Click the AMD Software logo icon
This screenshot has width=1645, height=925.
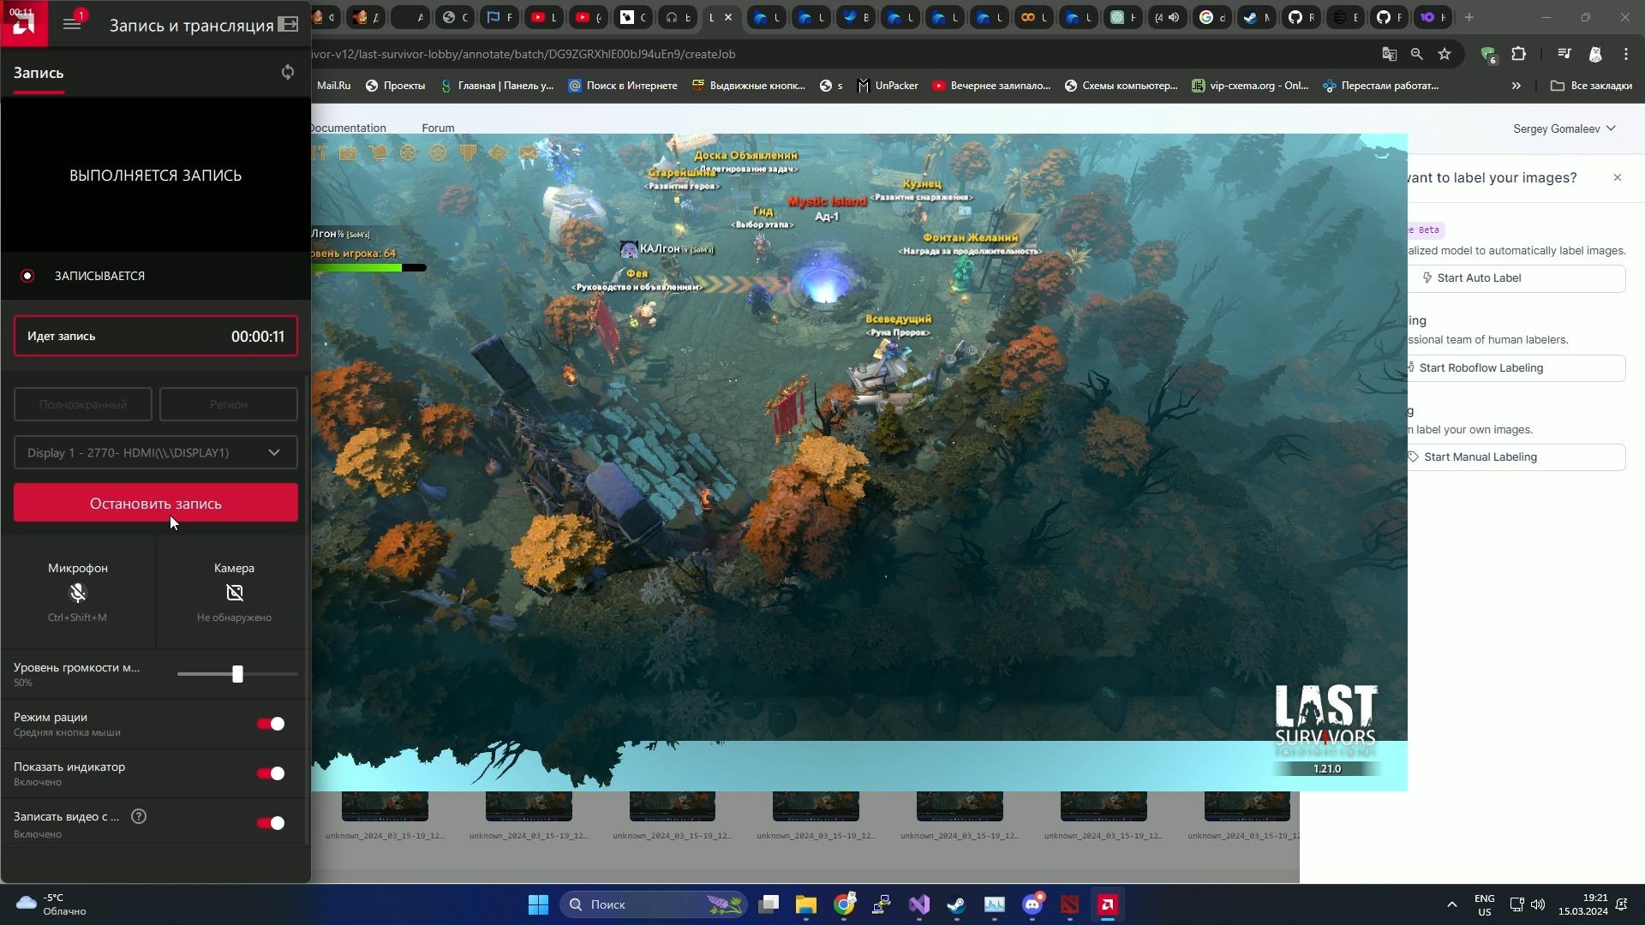coord(22,24)
